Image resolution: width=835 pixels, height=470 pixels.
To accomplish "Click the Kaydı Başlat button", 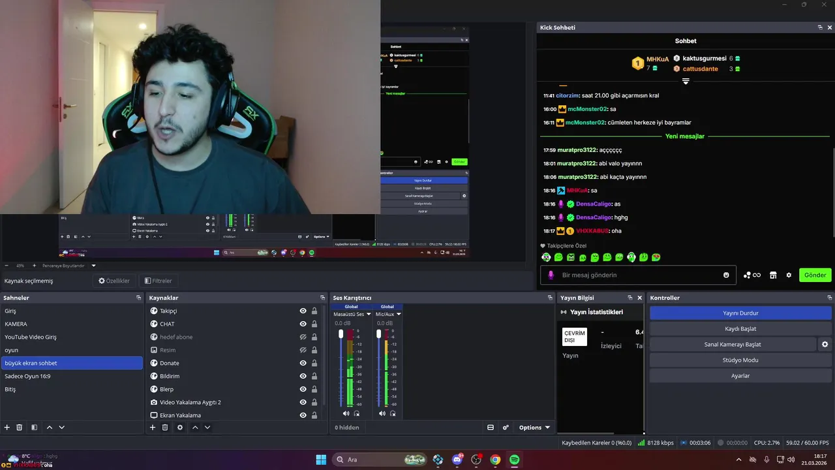I will point(740,328).
